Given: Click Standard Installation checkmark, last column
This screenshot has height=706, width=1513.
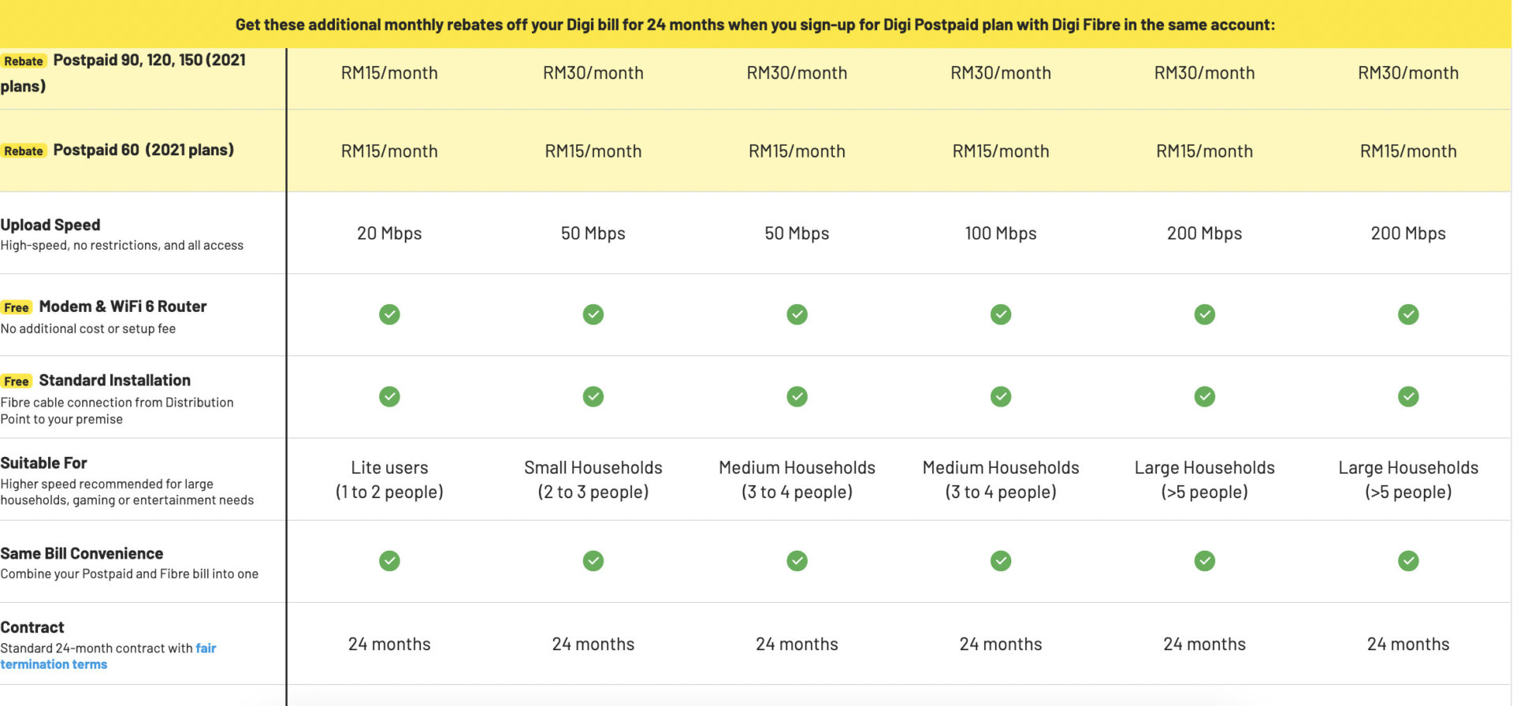Looking at the screenshot, I should click(x=1408, y=396).
